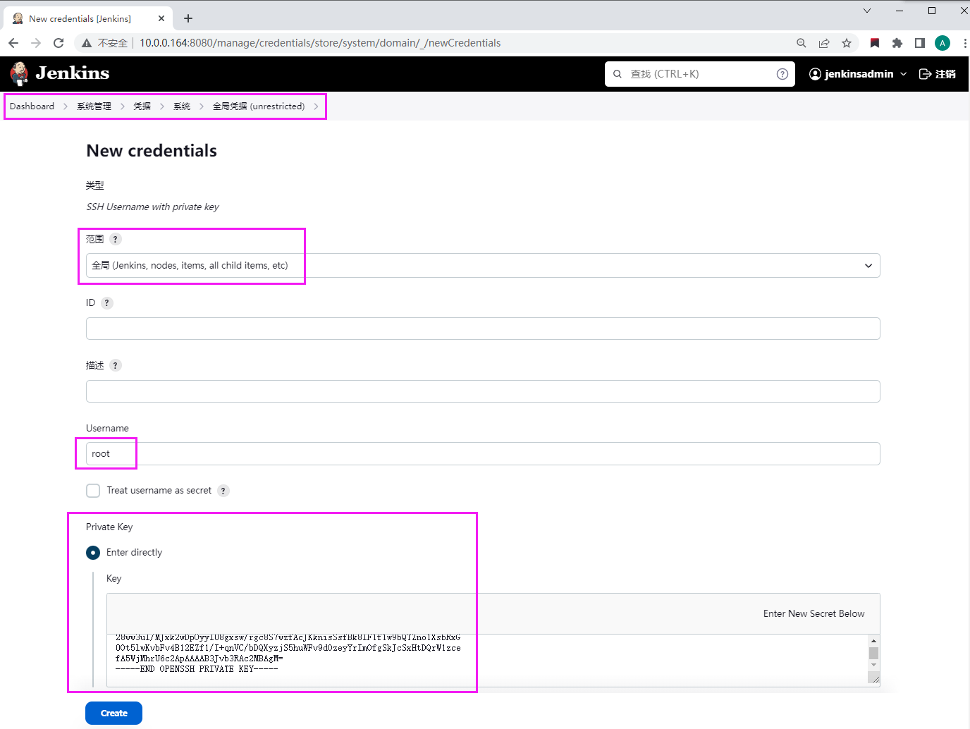Screen dimensions: 970x729
Task: Focus the 描述 description input field
Action: click(x=483, y=391)
